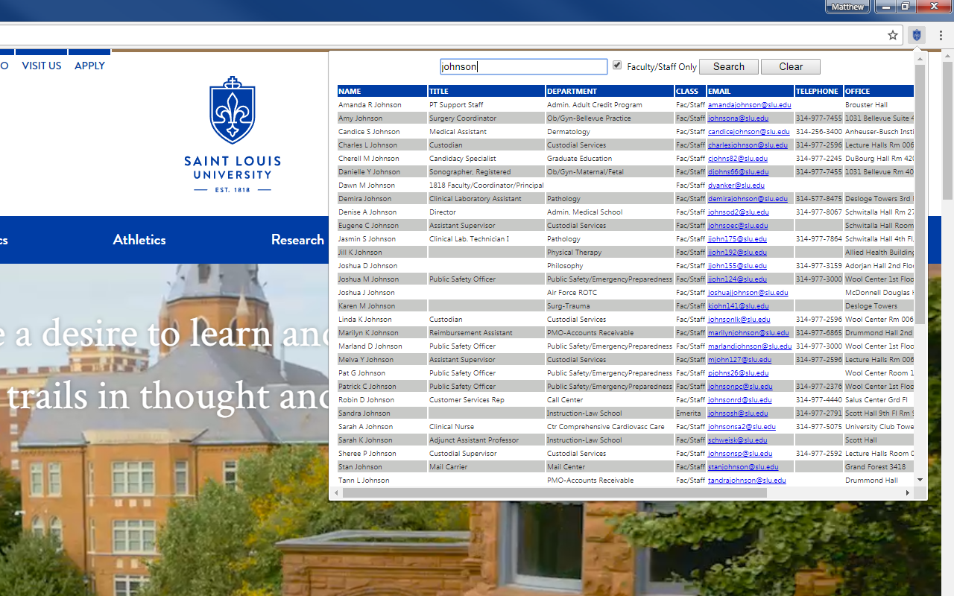Click candicejohnson@slu.edu email link
Screen dimensions: 954x596
(x=750, y=132)
